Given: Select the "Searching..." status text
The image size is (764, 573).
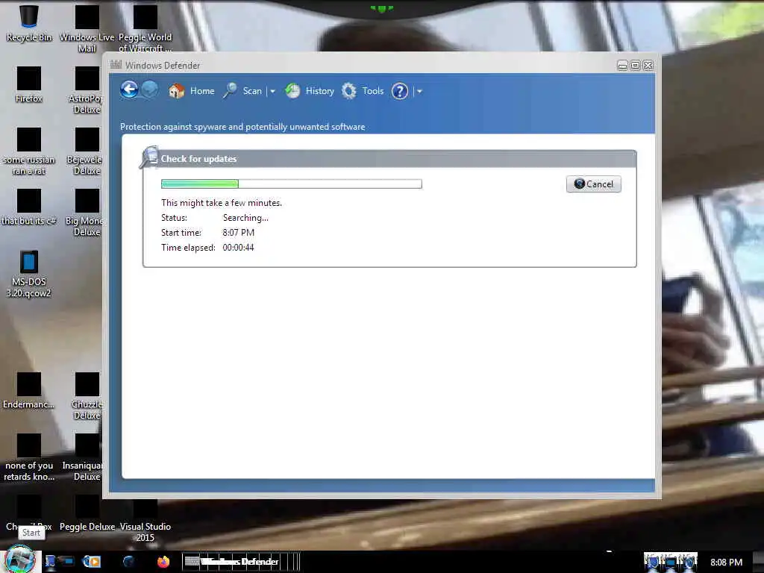Looking at the screenshot, I should 245,218.
